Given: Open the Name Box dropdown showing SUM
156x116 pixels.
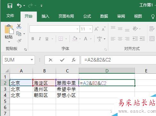Looking at the screenshot, I should point(32,60).
